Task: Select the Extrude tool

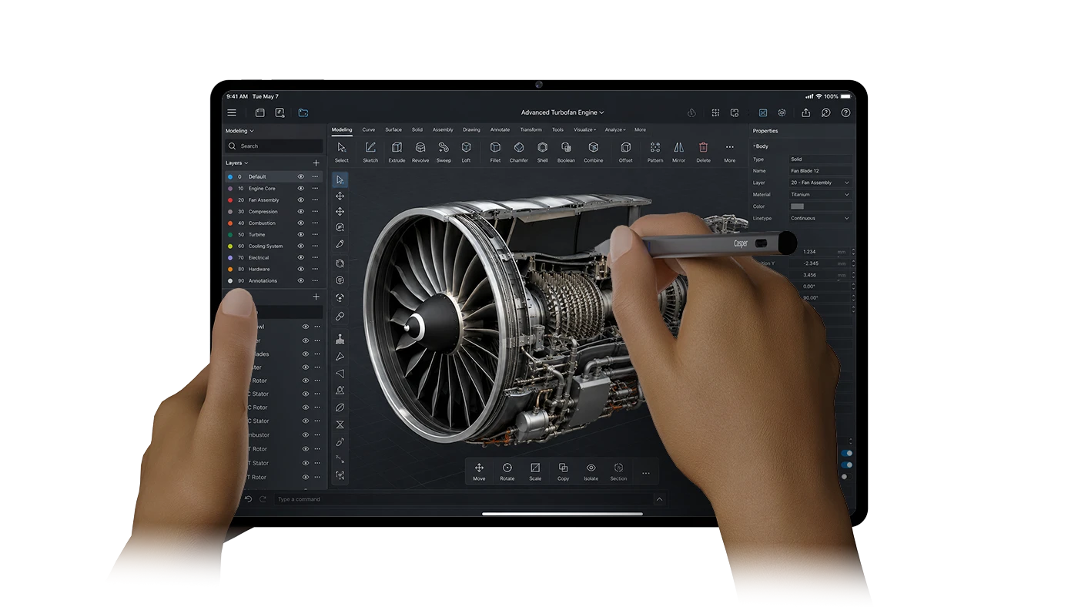Action: point(397,151)
